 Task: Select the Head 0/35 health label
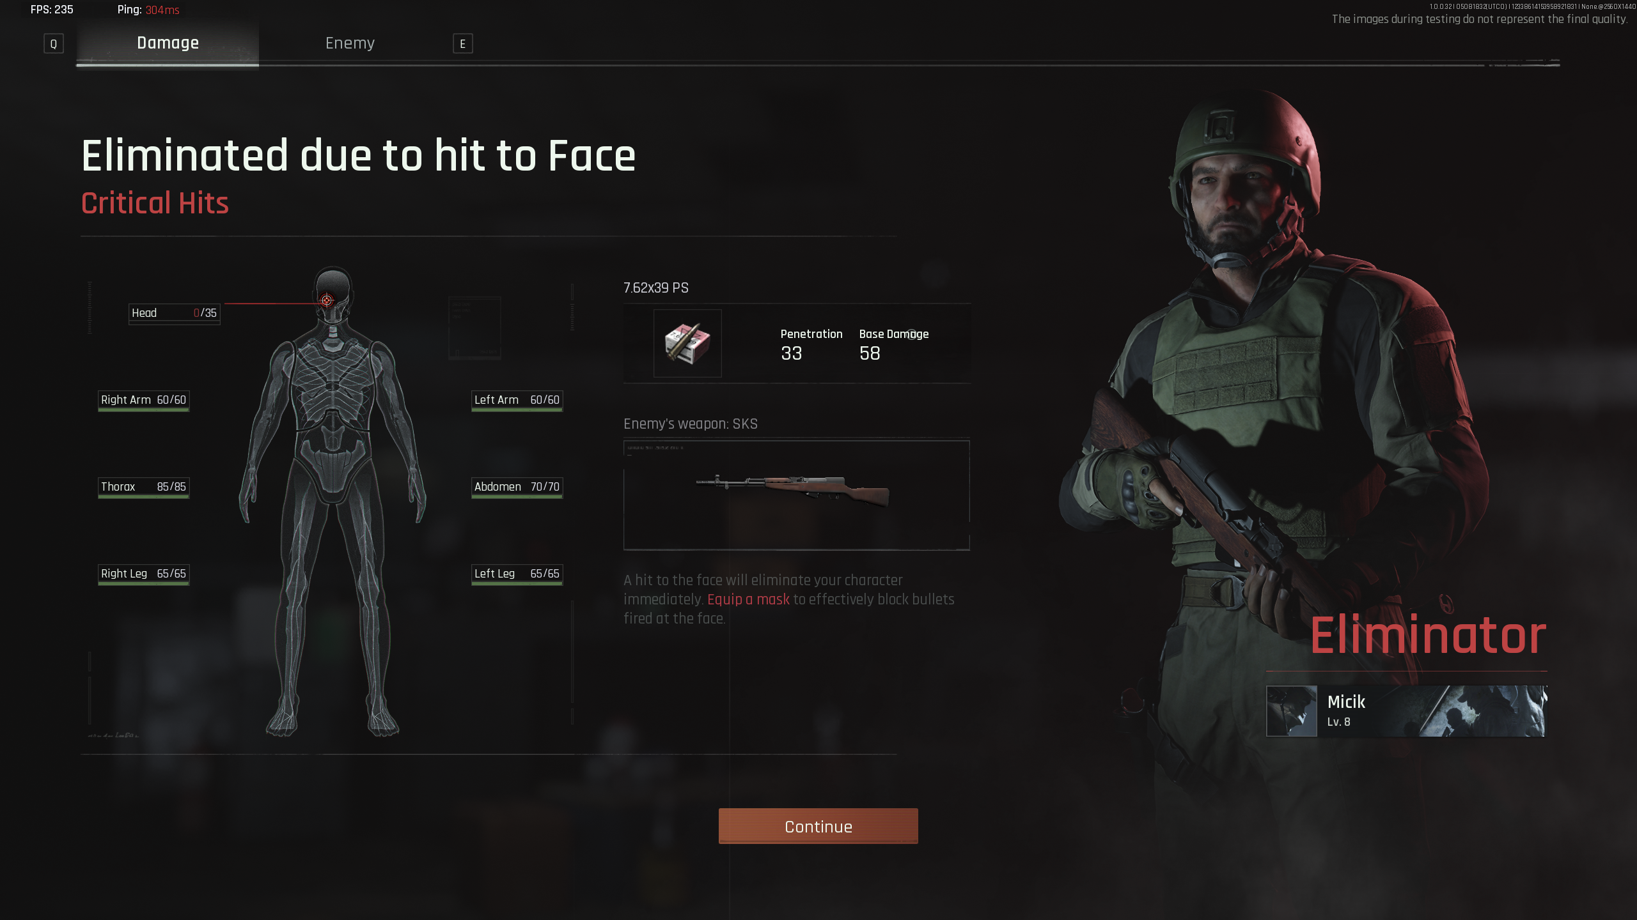pos(175,313)
